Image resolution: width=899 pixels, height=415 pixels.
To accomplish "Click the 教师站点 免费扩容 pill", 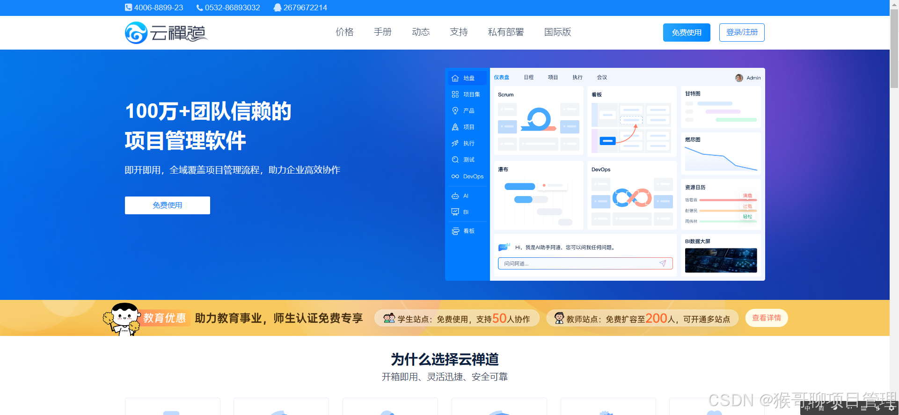I will click(642, 319).
